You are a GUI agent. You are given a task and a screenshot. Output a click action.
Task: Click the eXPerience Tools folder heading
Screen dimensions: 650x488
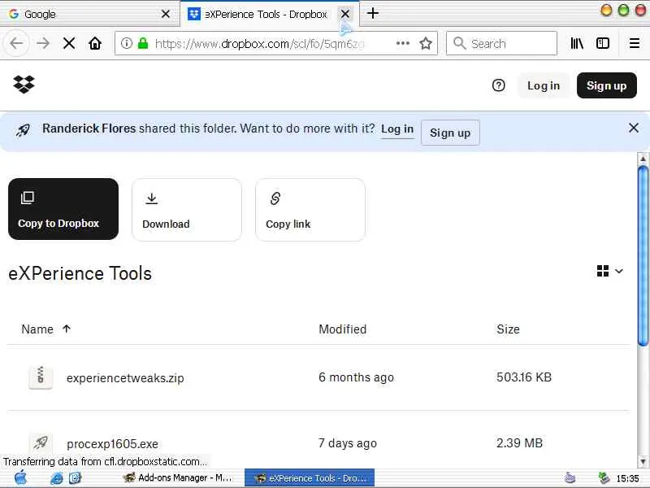pyautogui.click(x=80, y=273)
